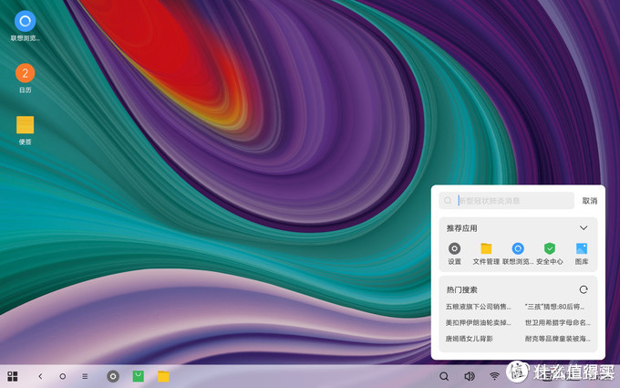The image size is (620, 388).
Task: Open hot search 五粮液旗下公司销售
Action: (x=479, y=307)
